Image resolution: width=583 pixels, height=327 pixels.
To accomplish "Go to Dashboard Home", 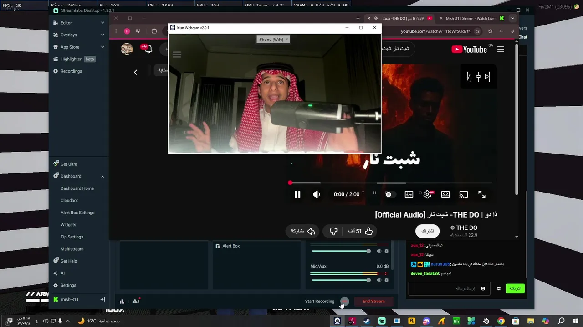I will (x=77, y=188).
